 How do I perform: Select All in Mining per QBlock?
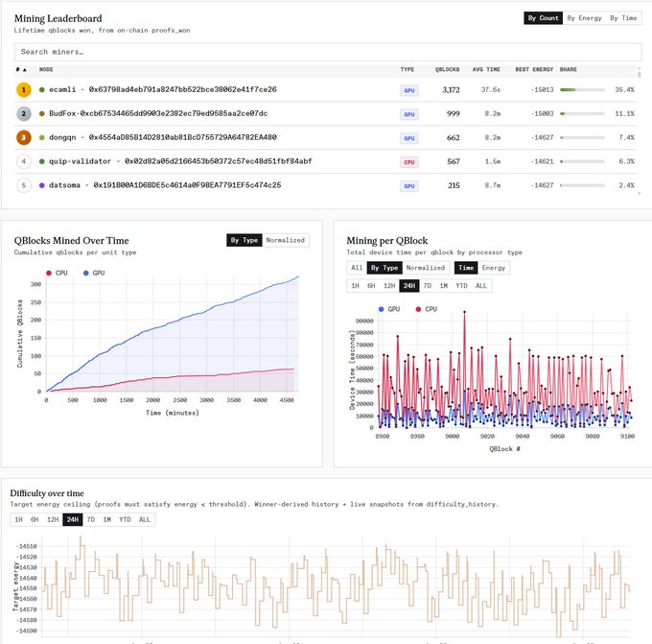tap(357, 268)
